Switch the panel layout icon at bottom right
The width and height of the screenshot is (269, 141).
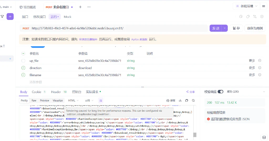264,137
